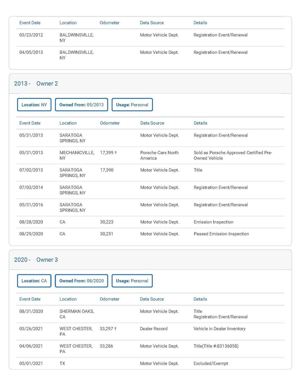
Task: Click Usage: Personal badge under Owner 3
Action: coord(132,281)
